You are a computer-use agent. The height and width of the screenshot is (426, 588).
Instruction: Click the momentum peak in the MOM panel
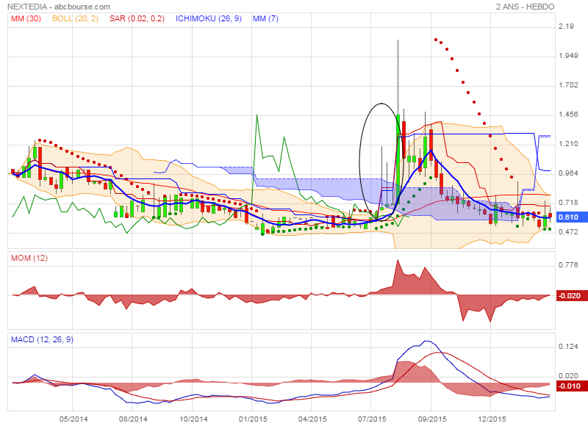click(398, 260)
